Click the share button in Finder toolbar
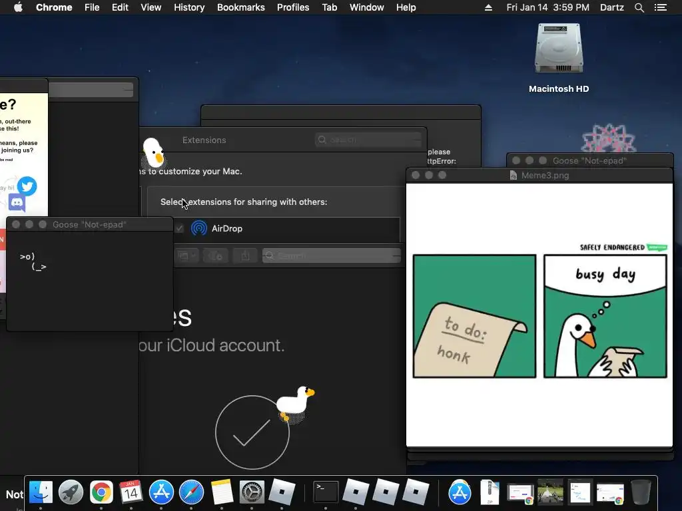The width and height of the screenshot is (682, 511). pyautogui.click(x=245, y=256)
